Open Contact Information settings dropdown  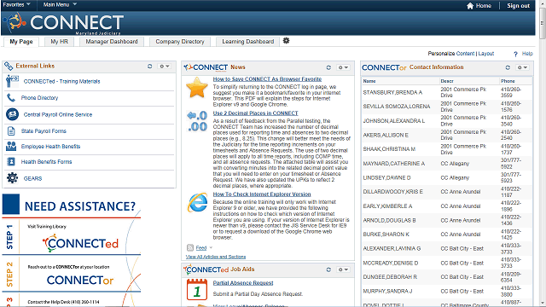coord(522,67)
